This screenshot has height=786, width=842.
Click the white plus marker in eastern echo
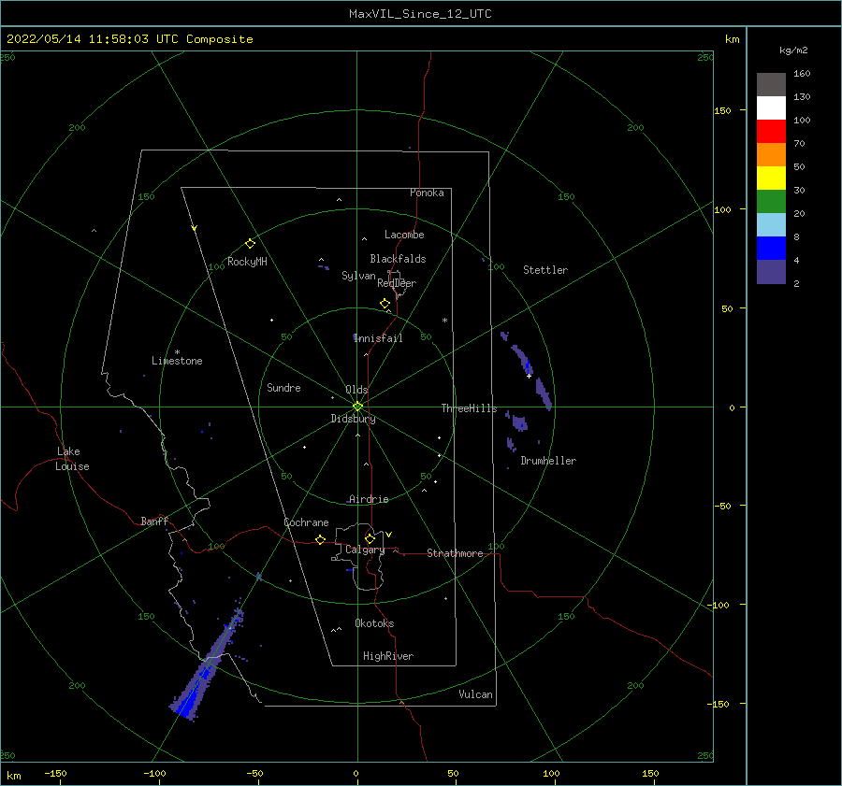click(529, 376)
